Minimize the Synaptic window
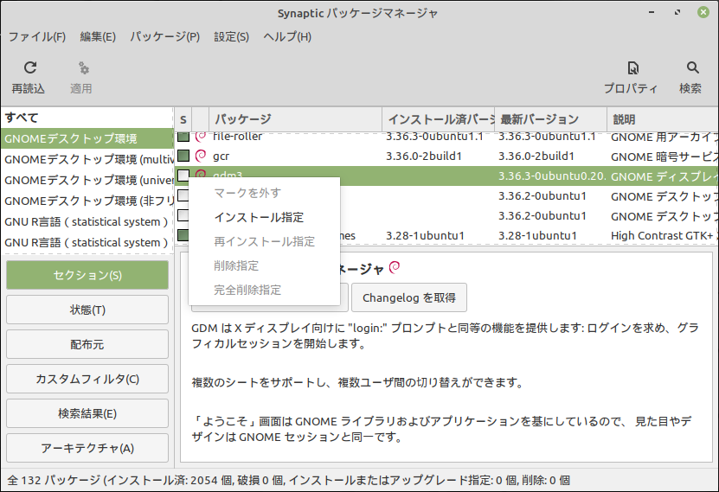The width and height of the screenshot is (719, 492). click(x=652, y=12)
